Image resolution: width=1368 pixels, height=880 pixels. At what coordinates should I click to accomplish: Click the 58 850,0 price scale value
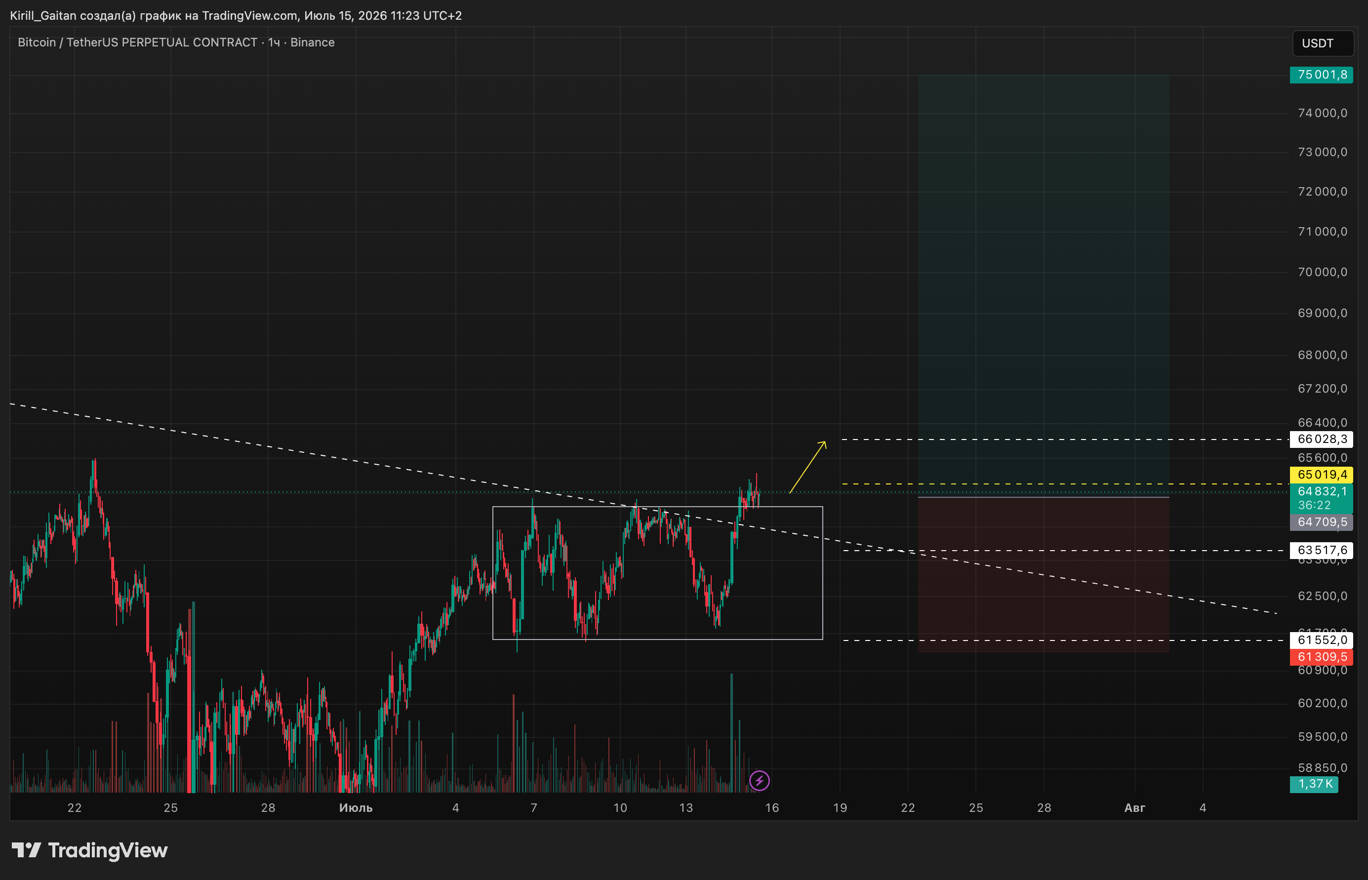pyautogui.click(x=1322, y=768)
